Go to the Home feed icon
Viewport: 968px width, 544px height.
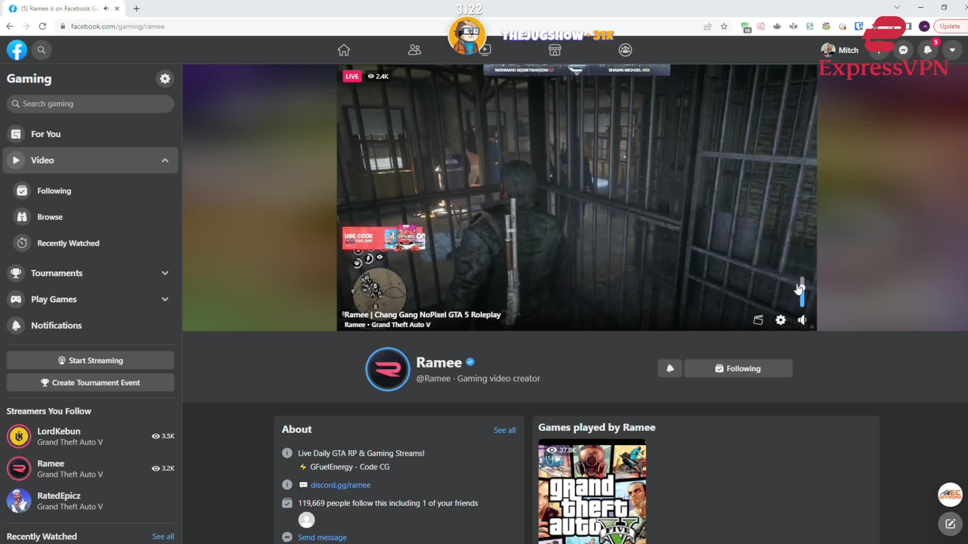344,50
